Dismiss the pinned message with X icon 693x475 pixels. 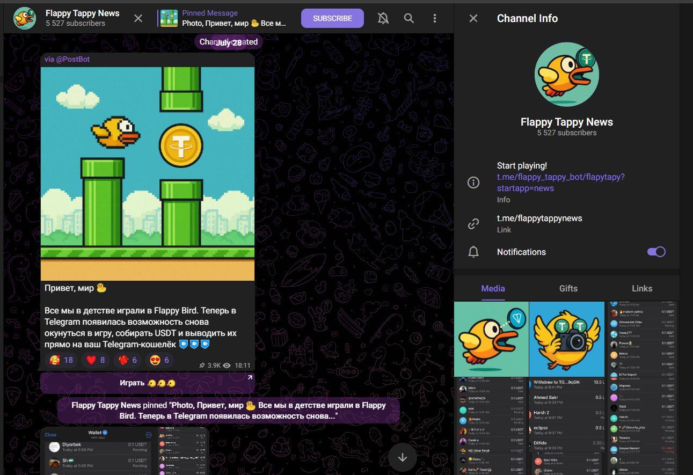(x=138, y=18)
